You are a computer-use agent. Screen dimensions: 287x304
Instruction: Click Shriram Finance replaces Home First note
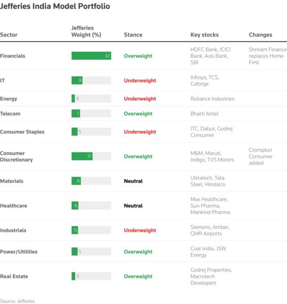[268, 56]
